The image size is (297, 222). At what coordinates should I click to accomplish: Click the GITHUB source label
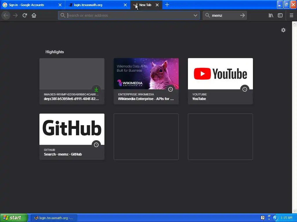49,150
